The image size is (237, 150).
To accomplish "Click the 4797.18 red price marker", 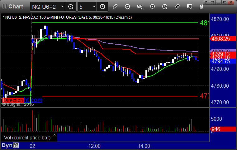I will coord(222,57).
